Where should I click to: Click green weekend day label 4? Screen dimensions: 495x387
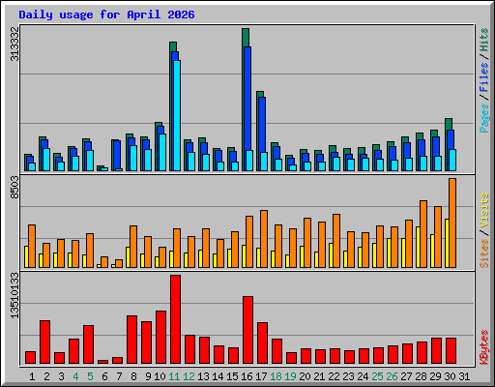click(75, 376)
